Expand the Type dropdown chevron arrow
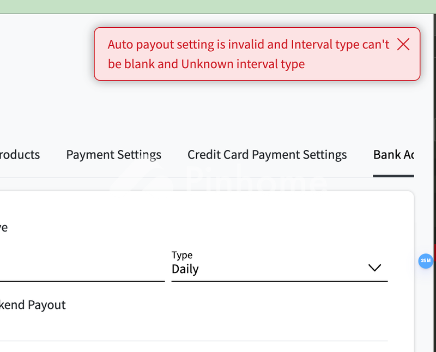The width and height of the screenshot is (436, 352). (x=374, y=268)
